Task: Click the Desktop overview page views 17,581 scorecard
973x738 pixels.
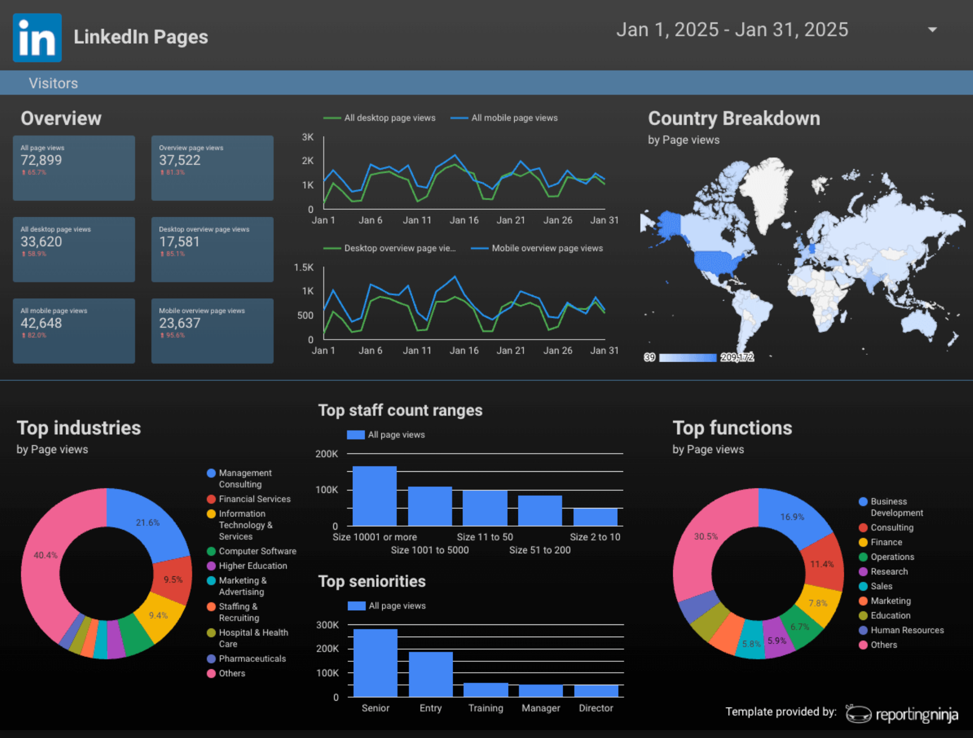Action: (x=212, y=250)
